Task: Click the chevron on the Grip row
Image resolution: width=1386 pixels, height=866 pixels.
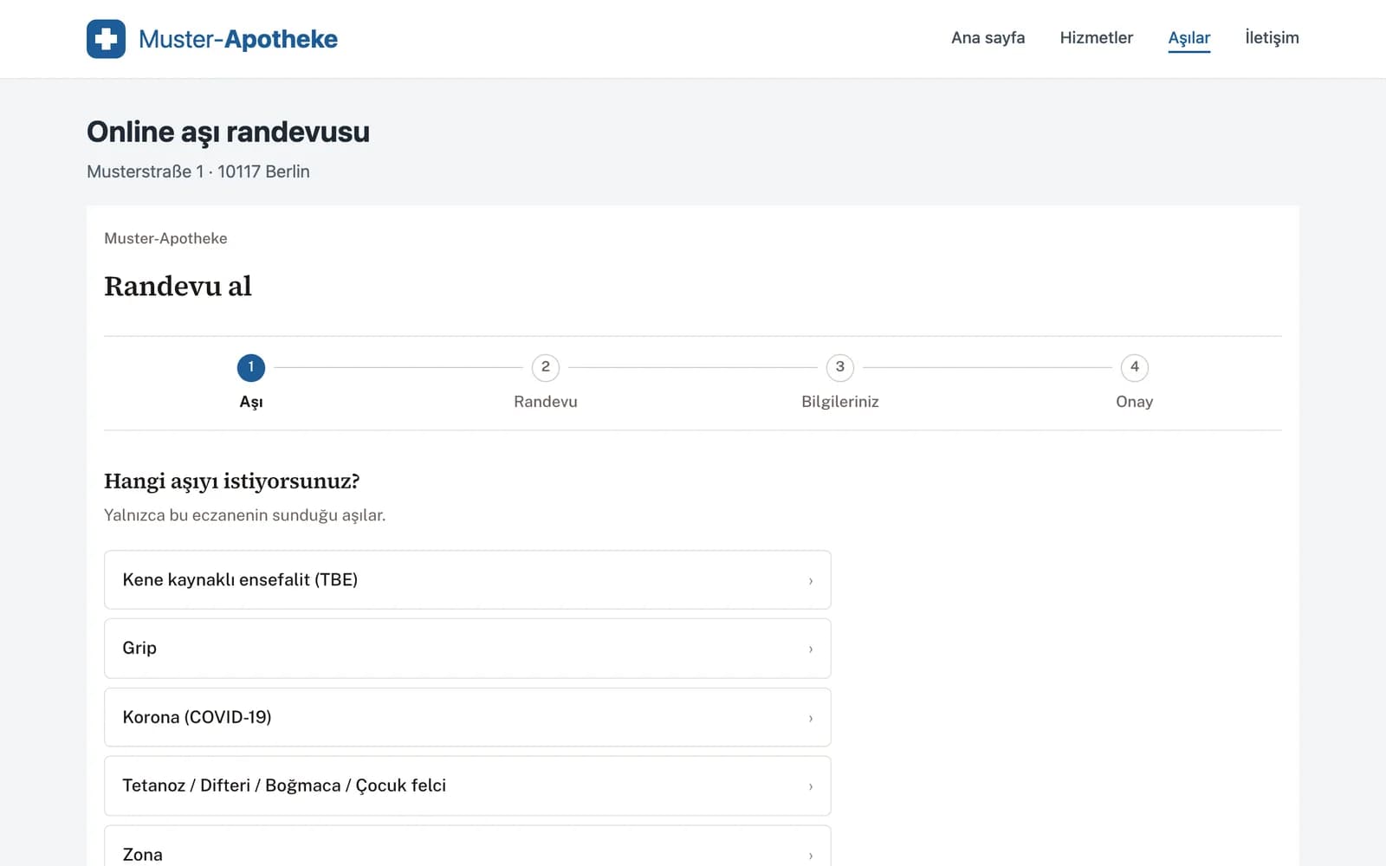Action: point(811,649)
